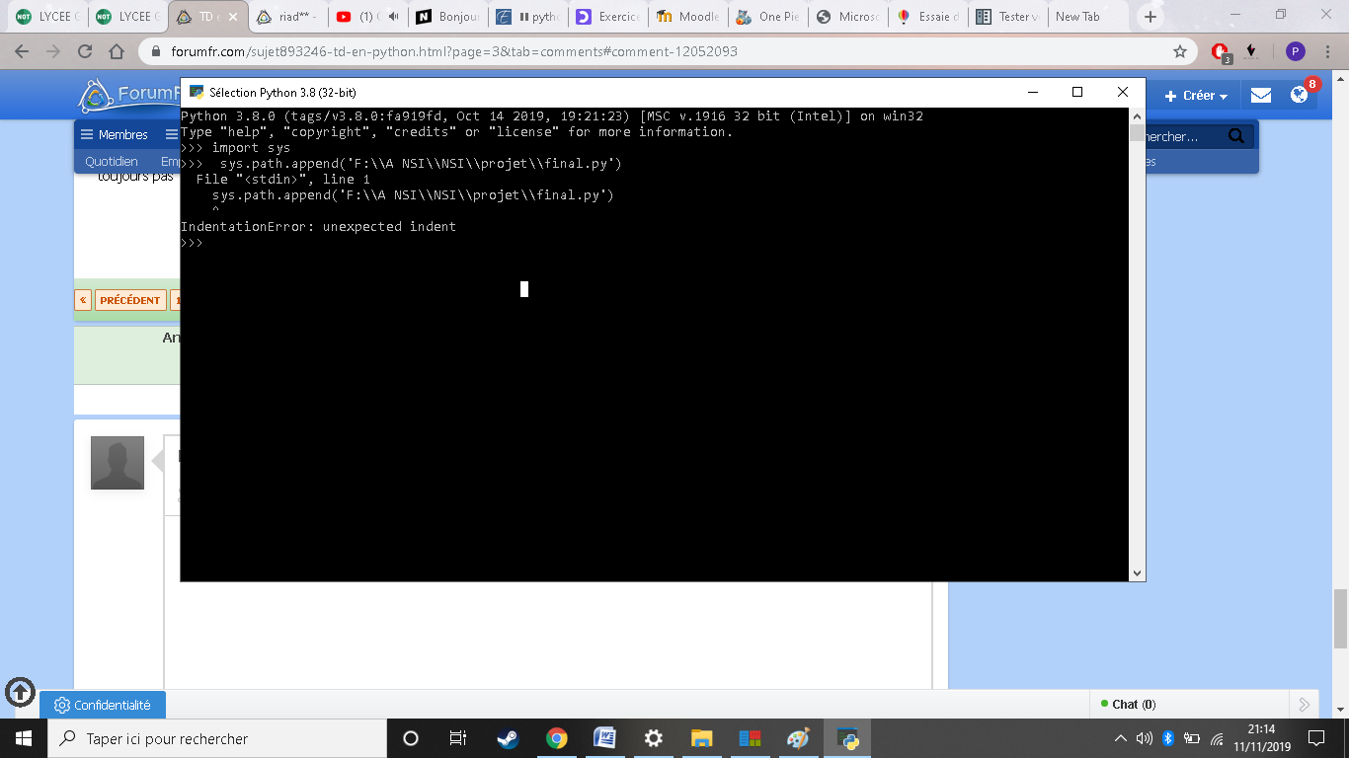Reload the forumfr.com page
Image resolution: width=1349 pixels, height=758 pixels.
point(85,51)
